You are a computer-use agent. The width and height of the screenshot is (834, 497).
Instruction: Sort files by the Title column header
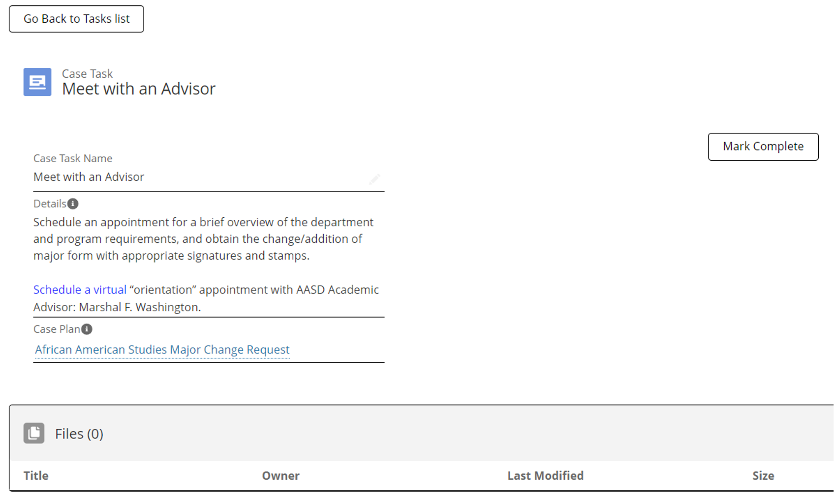coord(36,475)
